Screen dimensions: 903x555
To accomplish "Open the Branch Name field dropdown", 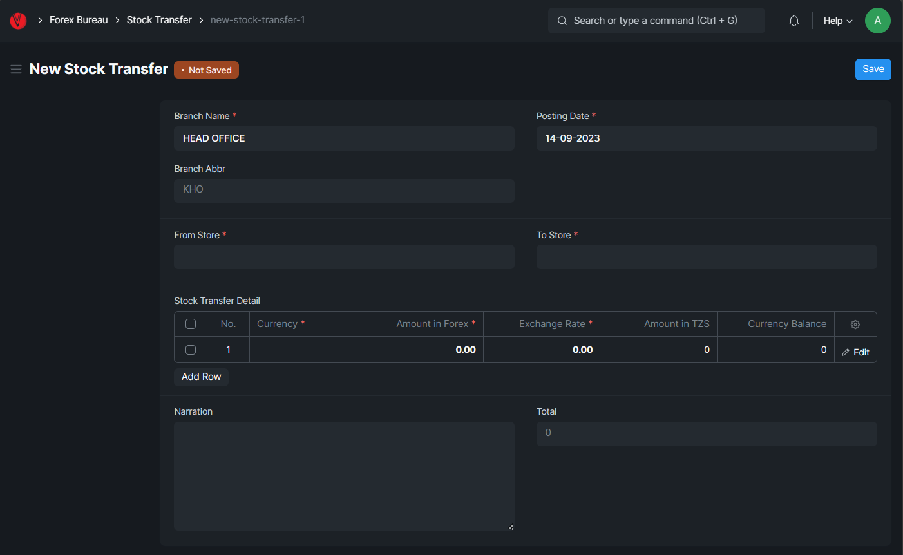I will pyautogui.click(x=344, y=138).
